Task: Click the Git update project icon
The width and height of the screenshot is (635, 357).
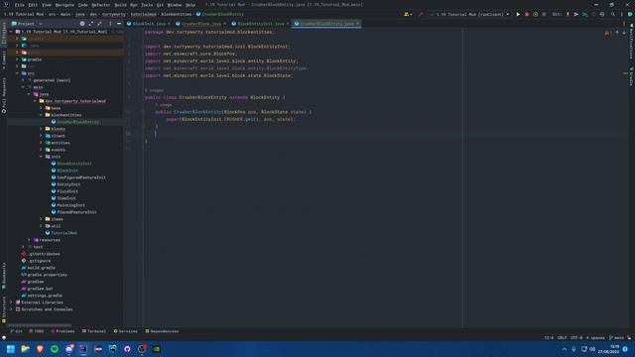Action: coord(568,14)
